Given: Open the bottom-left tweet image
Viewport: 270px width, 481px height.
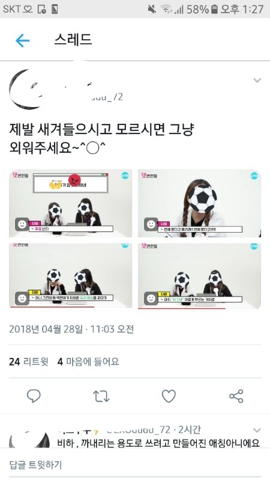Looking at the screenshot, I should [x=71, y=275].
